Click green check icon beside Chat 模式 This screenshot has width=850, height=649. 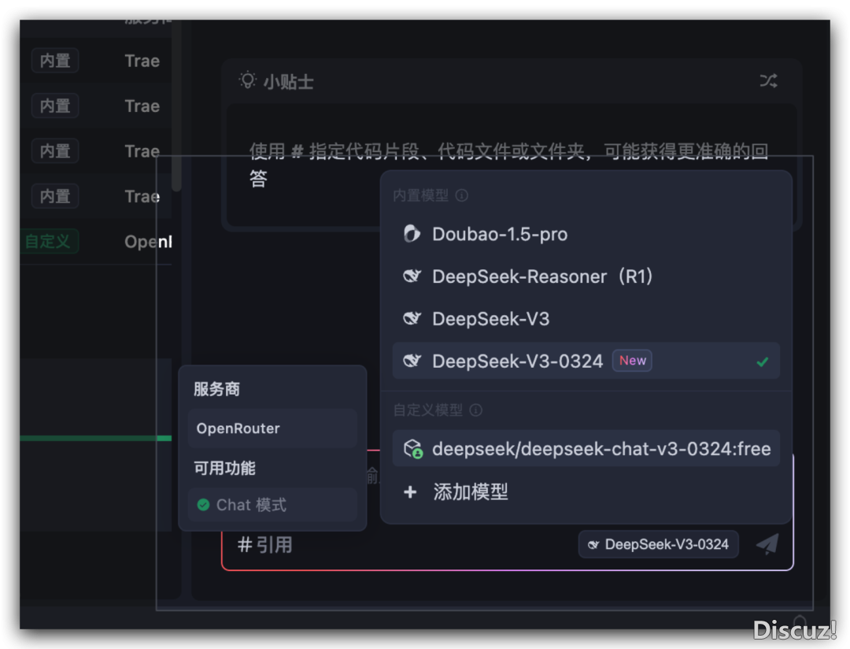[x=204, y=505]
